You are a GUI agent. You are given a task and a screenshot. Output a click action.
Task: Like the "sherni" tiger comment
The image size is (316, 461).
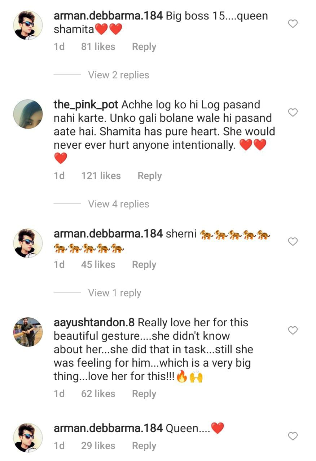(293, 241)
